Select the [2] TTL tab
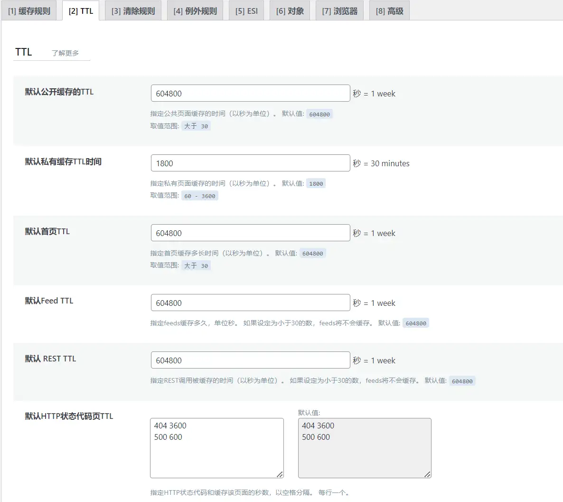Screen dimensions: 563x502 [81, 11]
